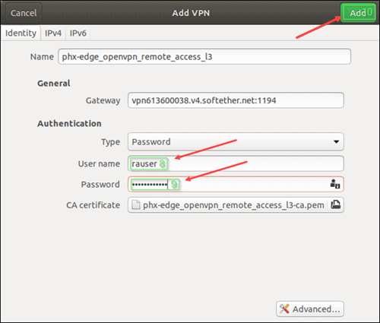Select the CA certificate file button
The width and height of the screenshot is (380, 323).
(236, 205)
